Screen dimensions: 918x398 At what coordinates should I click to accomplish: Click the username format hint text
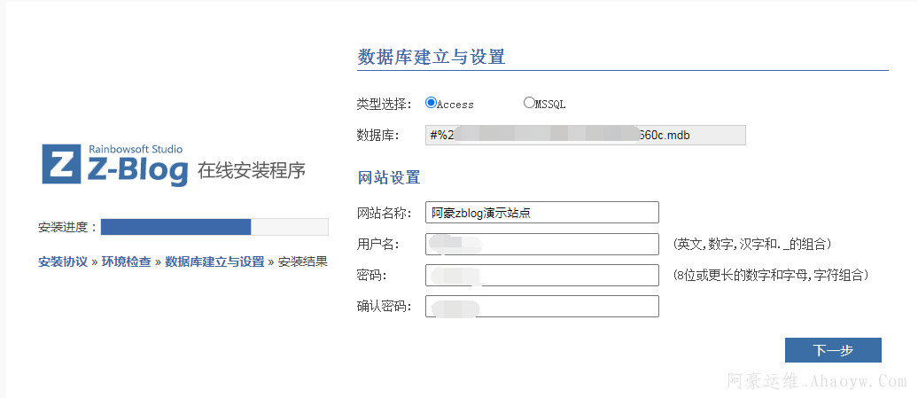coord(751,244)
